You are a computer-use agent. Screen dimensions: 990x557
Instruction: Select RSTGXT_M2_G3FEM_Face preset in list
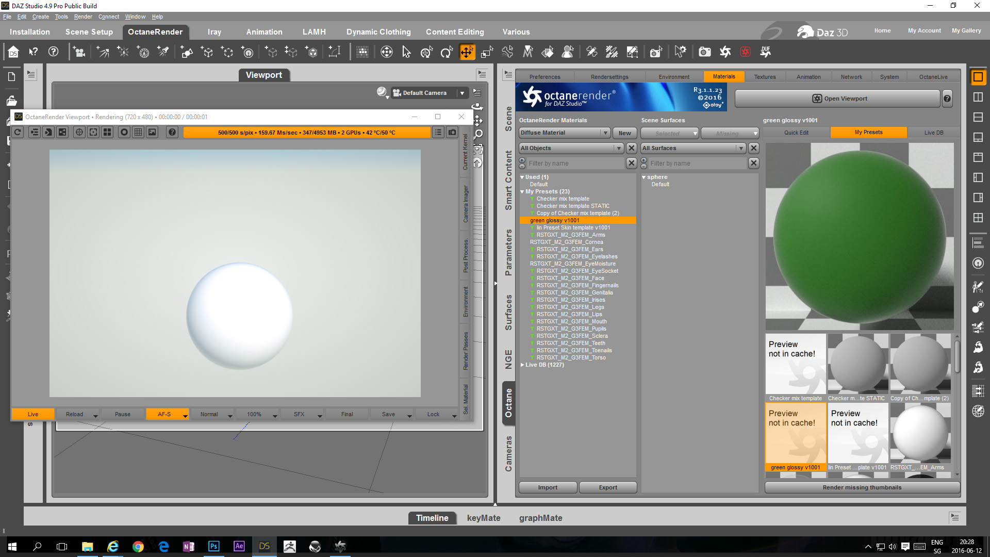click(x=570, y=278)
